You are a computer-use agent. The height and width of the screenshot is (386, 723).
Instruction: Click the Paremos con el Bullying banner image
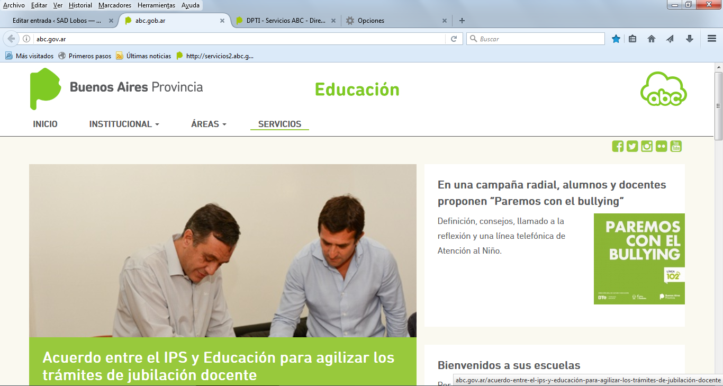point(639,259)
